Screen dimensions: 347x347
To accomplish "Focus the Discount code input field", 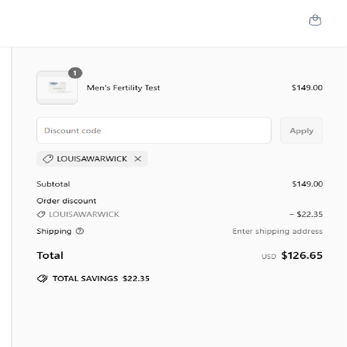I will (154, 131).
